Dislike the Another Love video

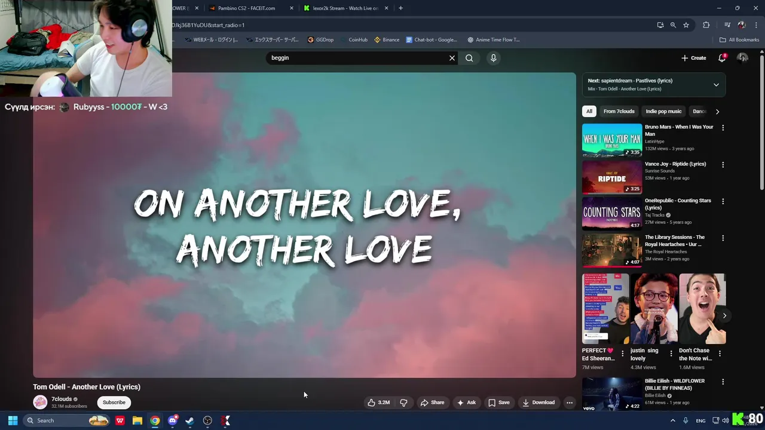[x=403, y=403]
